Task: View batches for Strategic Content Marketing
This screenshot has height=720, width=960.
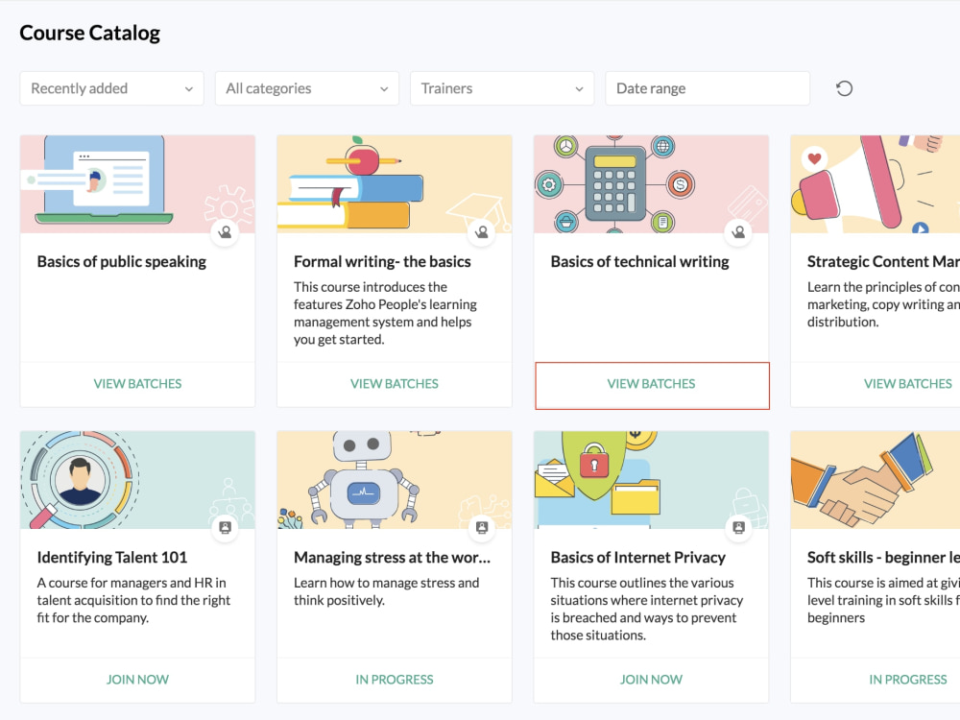Action: point(907,384)
